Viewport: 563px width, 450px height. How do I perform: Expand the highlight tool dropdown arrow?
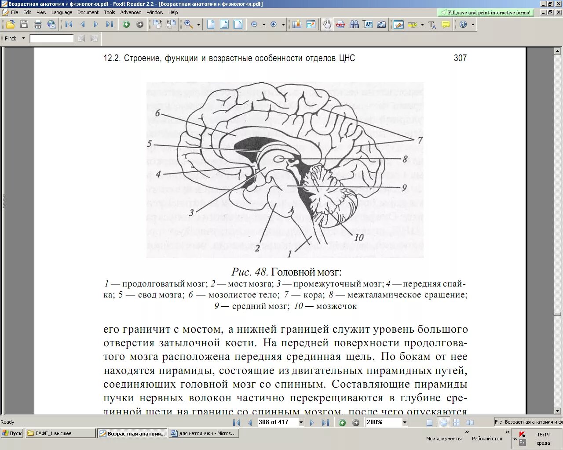422,25
